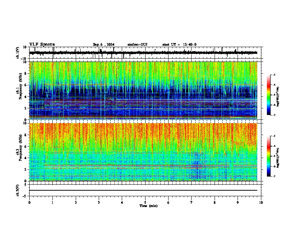Click the flat ch.3 trace line
The width and height of the screenshot is (294, 227).
coord(143,190)
